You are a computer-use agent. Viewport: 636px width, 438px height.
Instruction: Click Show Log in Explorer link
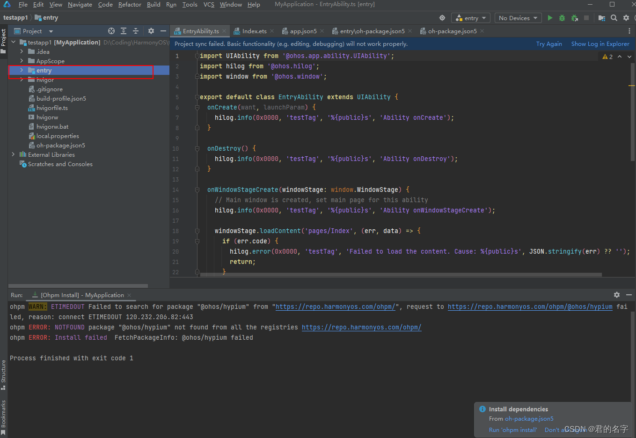(600, 44)
